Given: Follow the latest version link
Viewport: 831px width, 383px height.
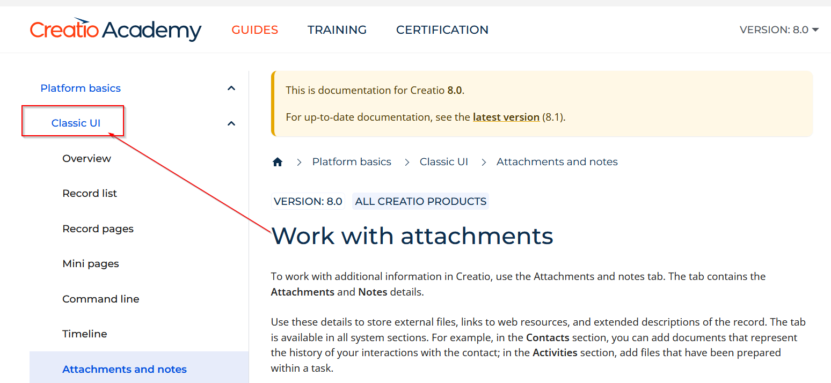Looking at the screenshot, I should (x=506, y=117).
